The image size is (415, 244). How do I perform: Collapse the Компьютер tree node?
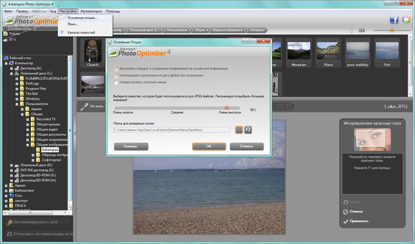6,63
